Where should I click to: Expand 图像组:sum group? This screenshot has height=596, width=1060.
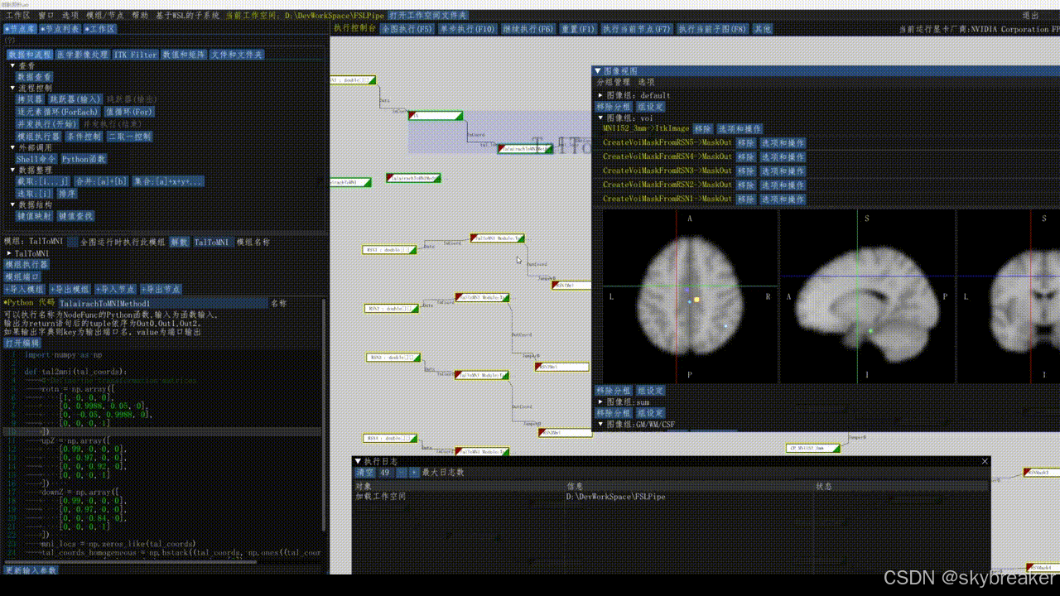coord(601,401)
